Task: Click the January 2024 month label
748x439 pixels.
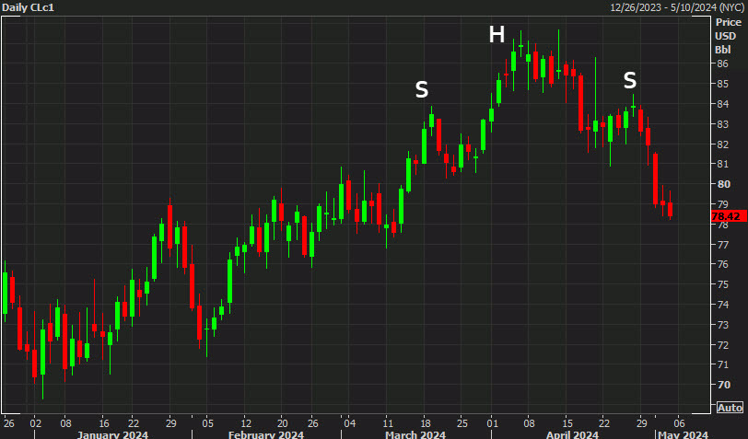Action: pos(112,434)
